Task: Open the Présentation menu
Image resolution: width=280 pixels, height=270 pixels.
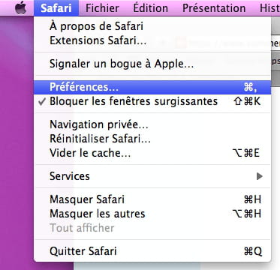Action: pos(214,8)
